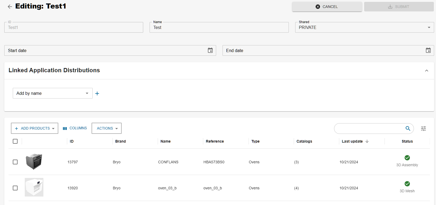This screenshot has width=436, height=205.
Task: Click the Start date input field
Action: (x=110, y=50)
